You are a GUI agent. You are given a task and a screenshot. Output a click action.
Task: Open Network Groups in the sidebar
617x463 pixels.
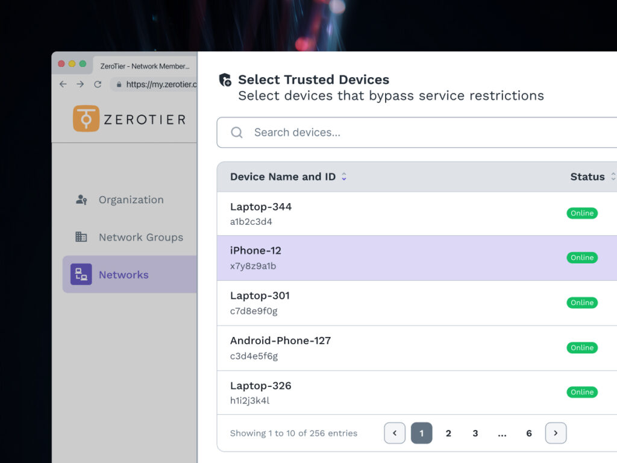coord(140,238)
